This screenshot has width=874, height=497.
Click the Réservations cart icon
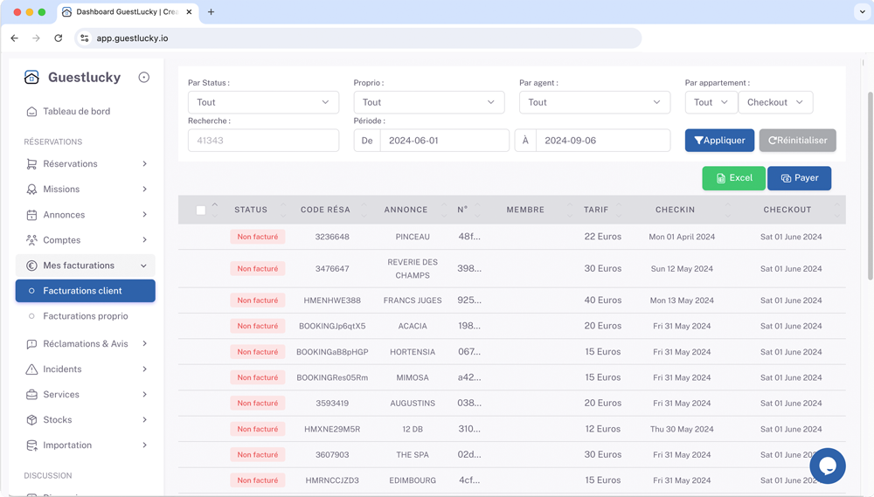click(31, 164)
